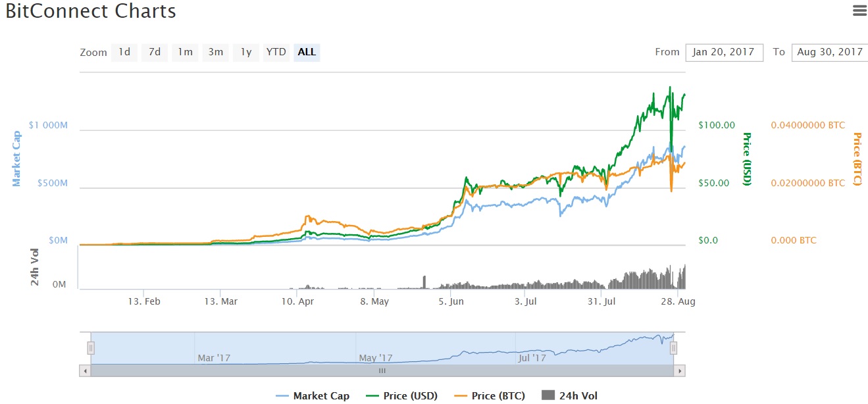Image resolution: width=868 pixels, height=404 pixels.
Task: Click the navigator scrollbar right arrow
Action: pyautogui.click(x=680, y=371)
